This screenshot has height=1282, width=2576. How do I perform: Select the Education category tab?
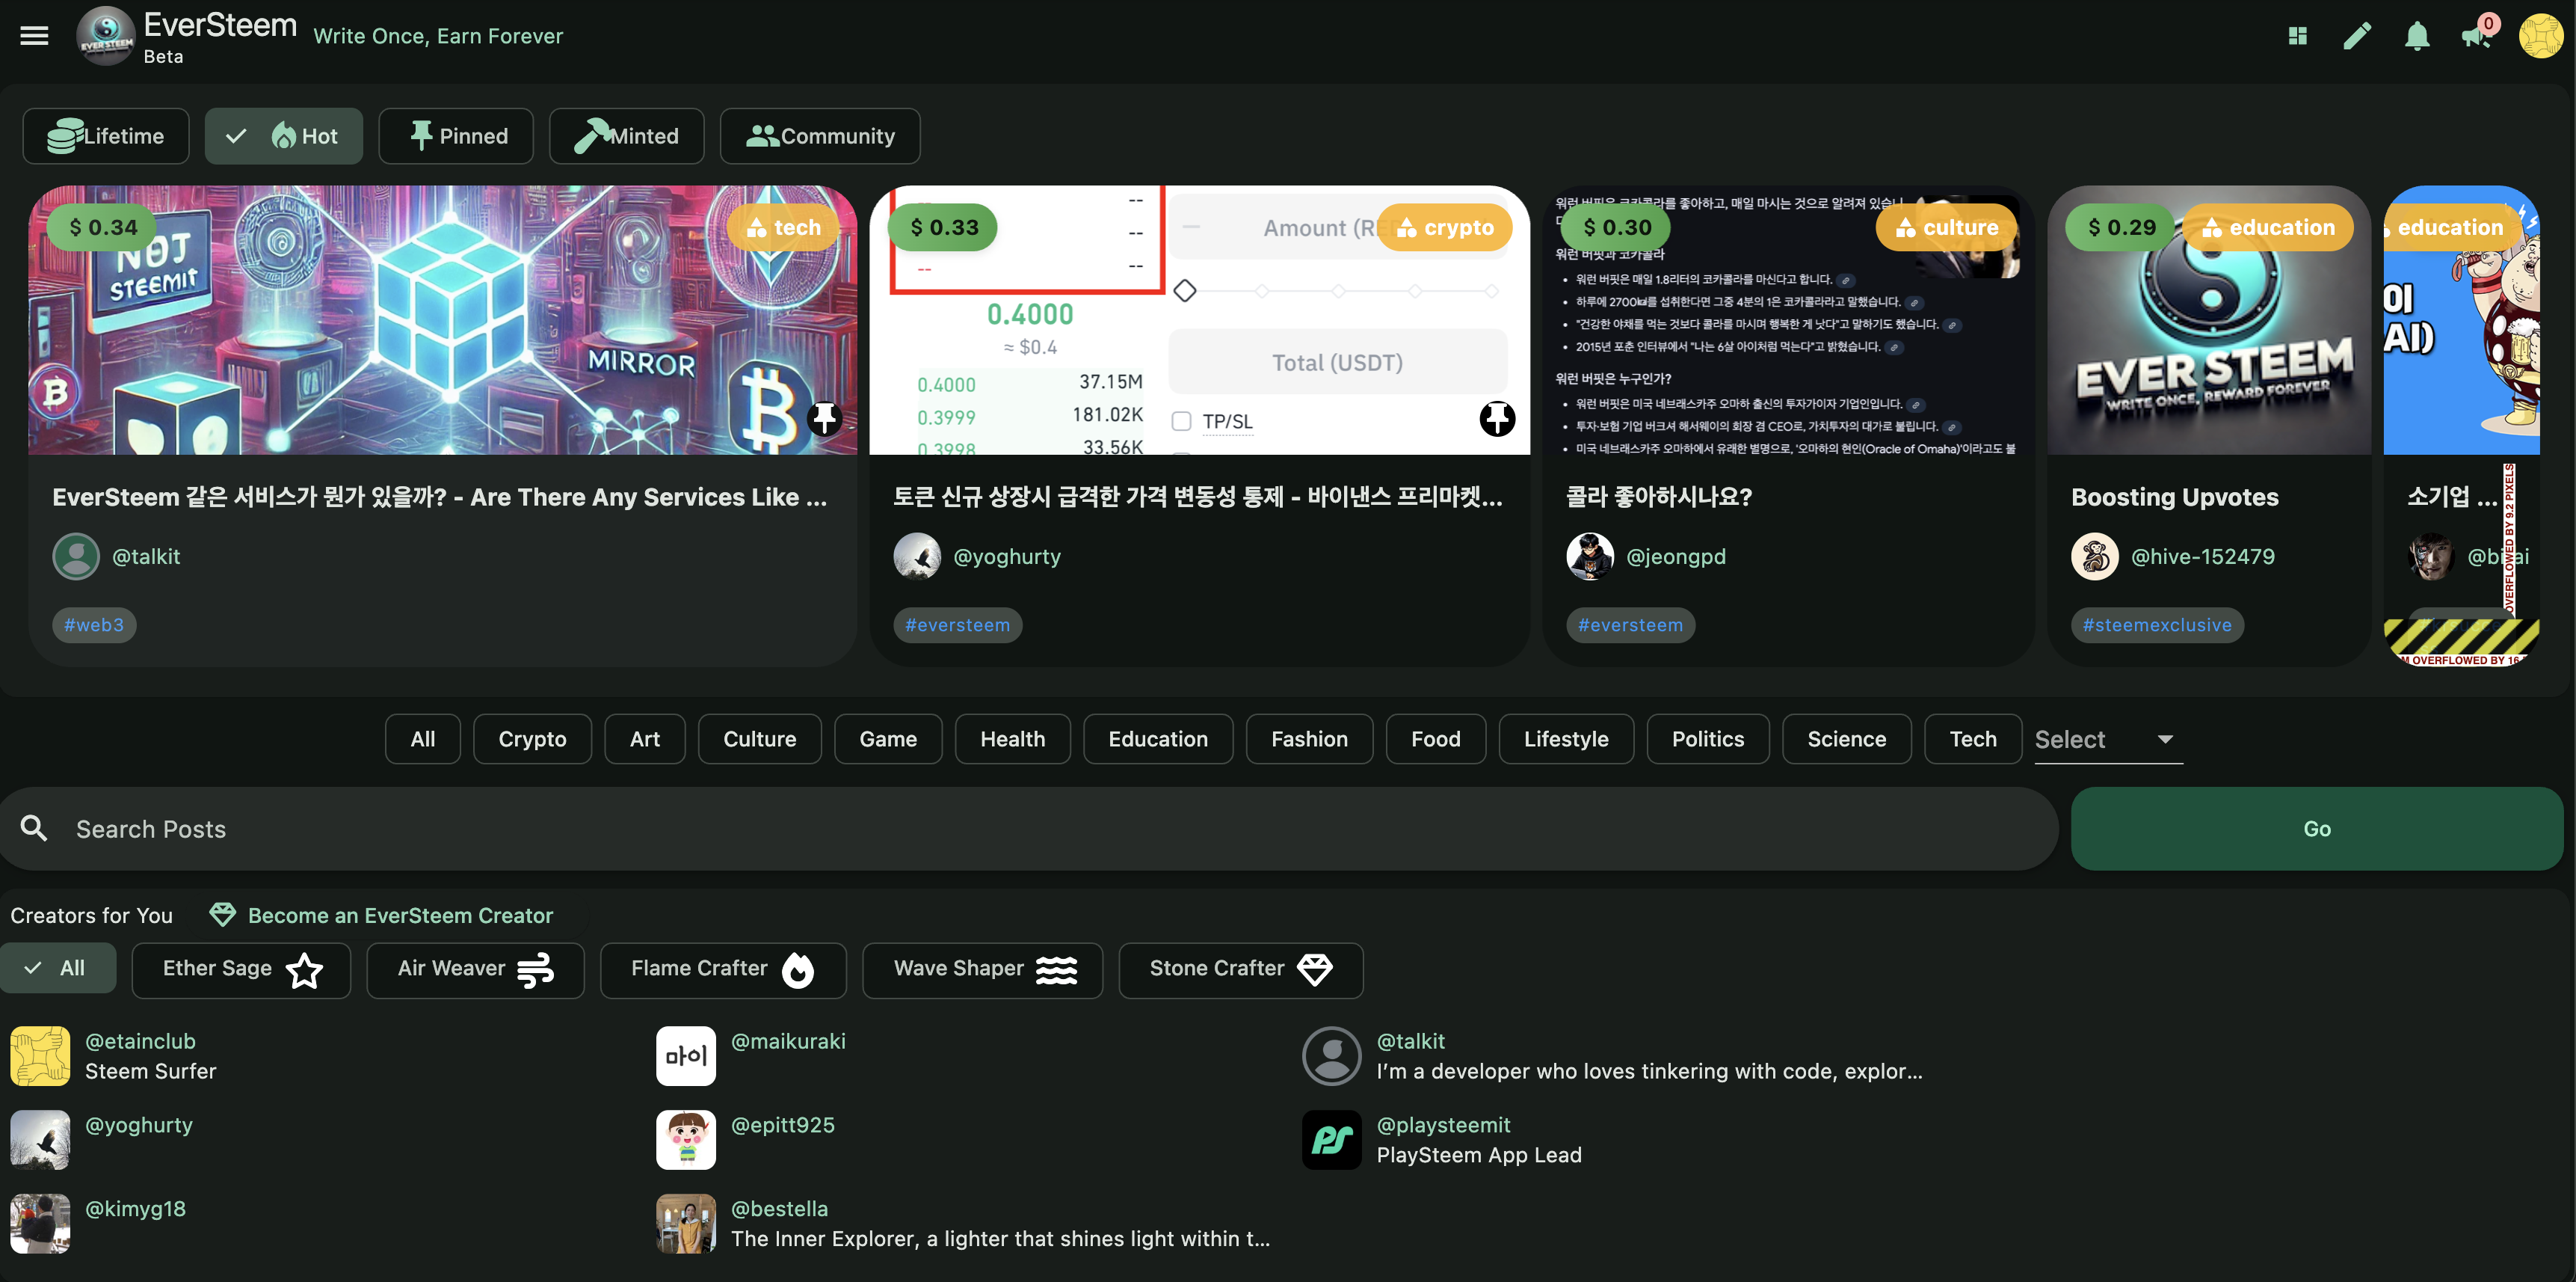coord(1157,738)
